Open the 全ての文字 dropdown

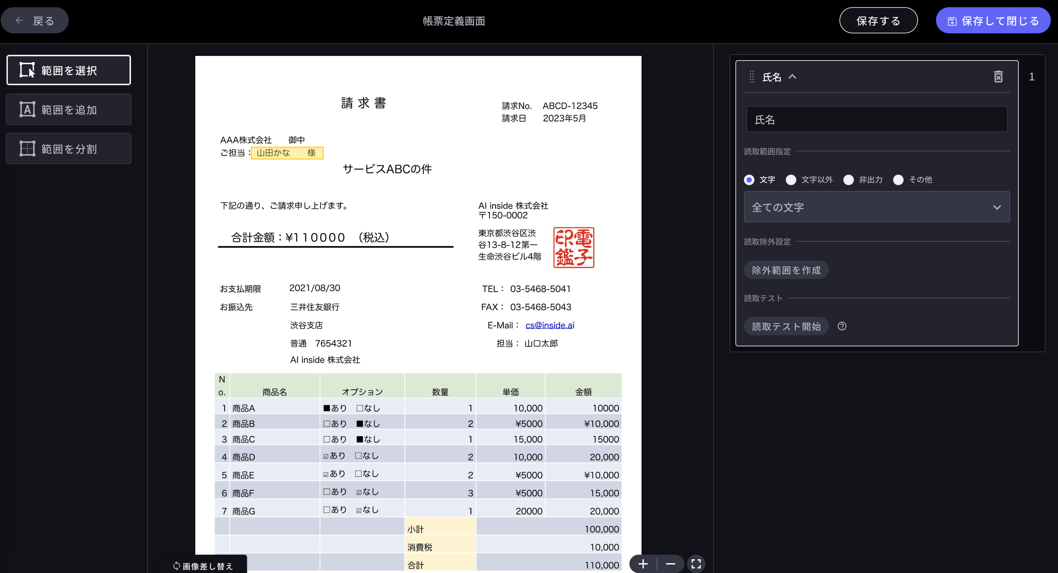876,207
